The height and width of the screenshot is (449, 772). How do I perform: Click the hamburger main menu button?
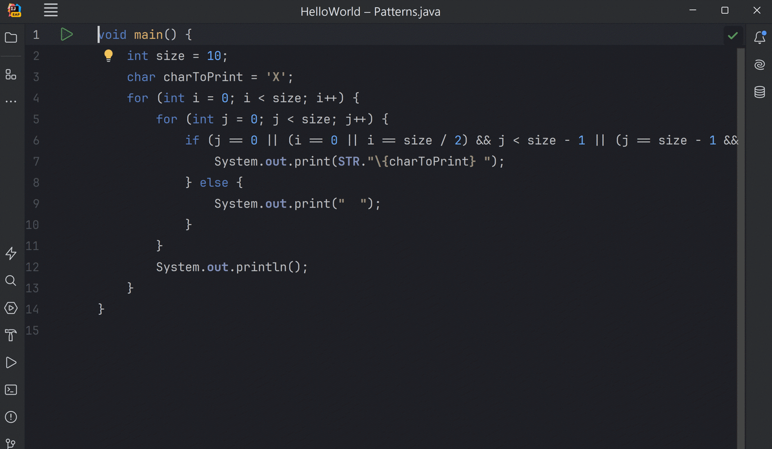point(51,11)
